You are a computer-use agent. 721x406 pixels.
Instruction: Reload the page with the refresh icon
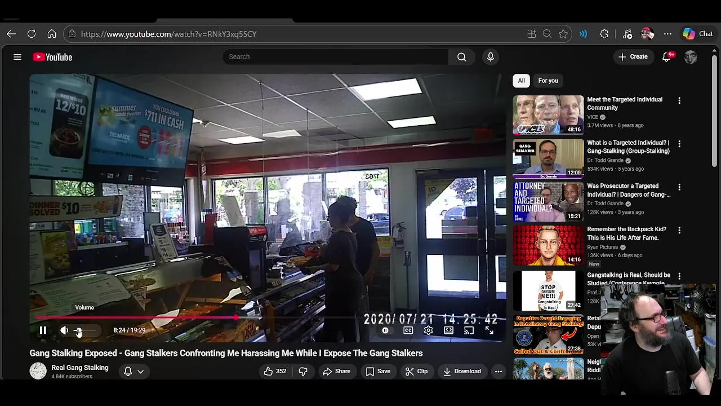32,34
